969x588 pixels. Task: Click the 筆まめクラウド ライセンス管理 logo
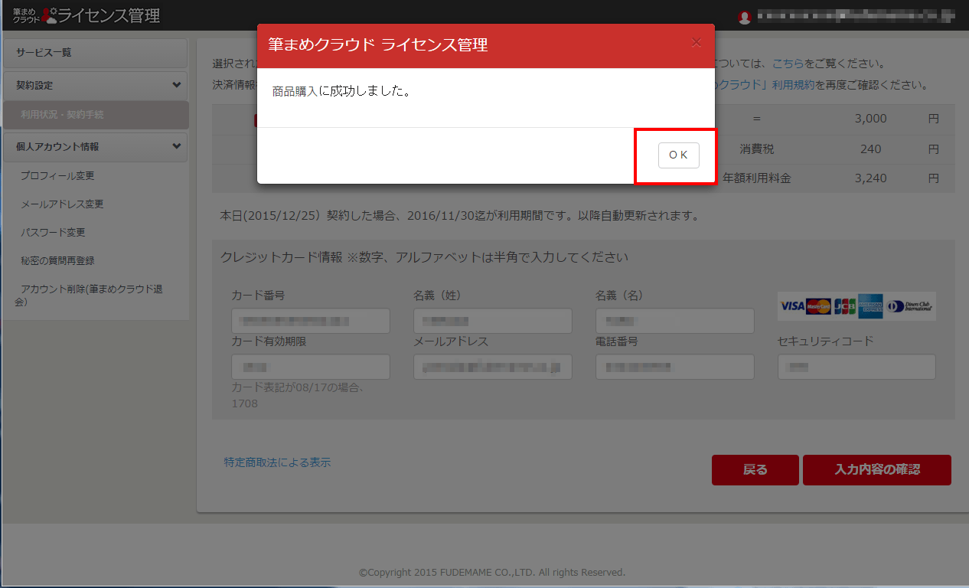[86, 15]
